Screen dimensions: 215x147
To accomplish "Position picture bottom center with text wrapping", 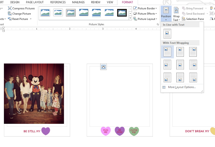I will pyautogui.click(x=180, y=77).
